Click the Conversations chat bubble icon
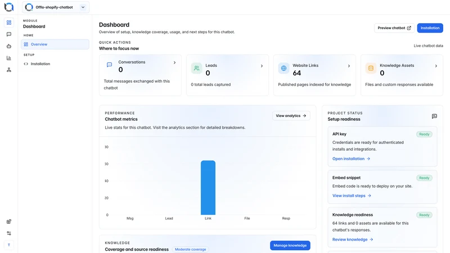Image resolution: width=450 pixels, height=253 pixels. coord(109,65)
